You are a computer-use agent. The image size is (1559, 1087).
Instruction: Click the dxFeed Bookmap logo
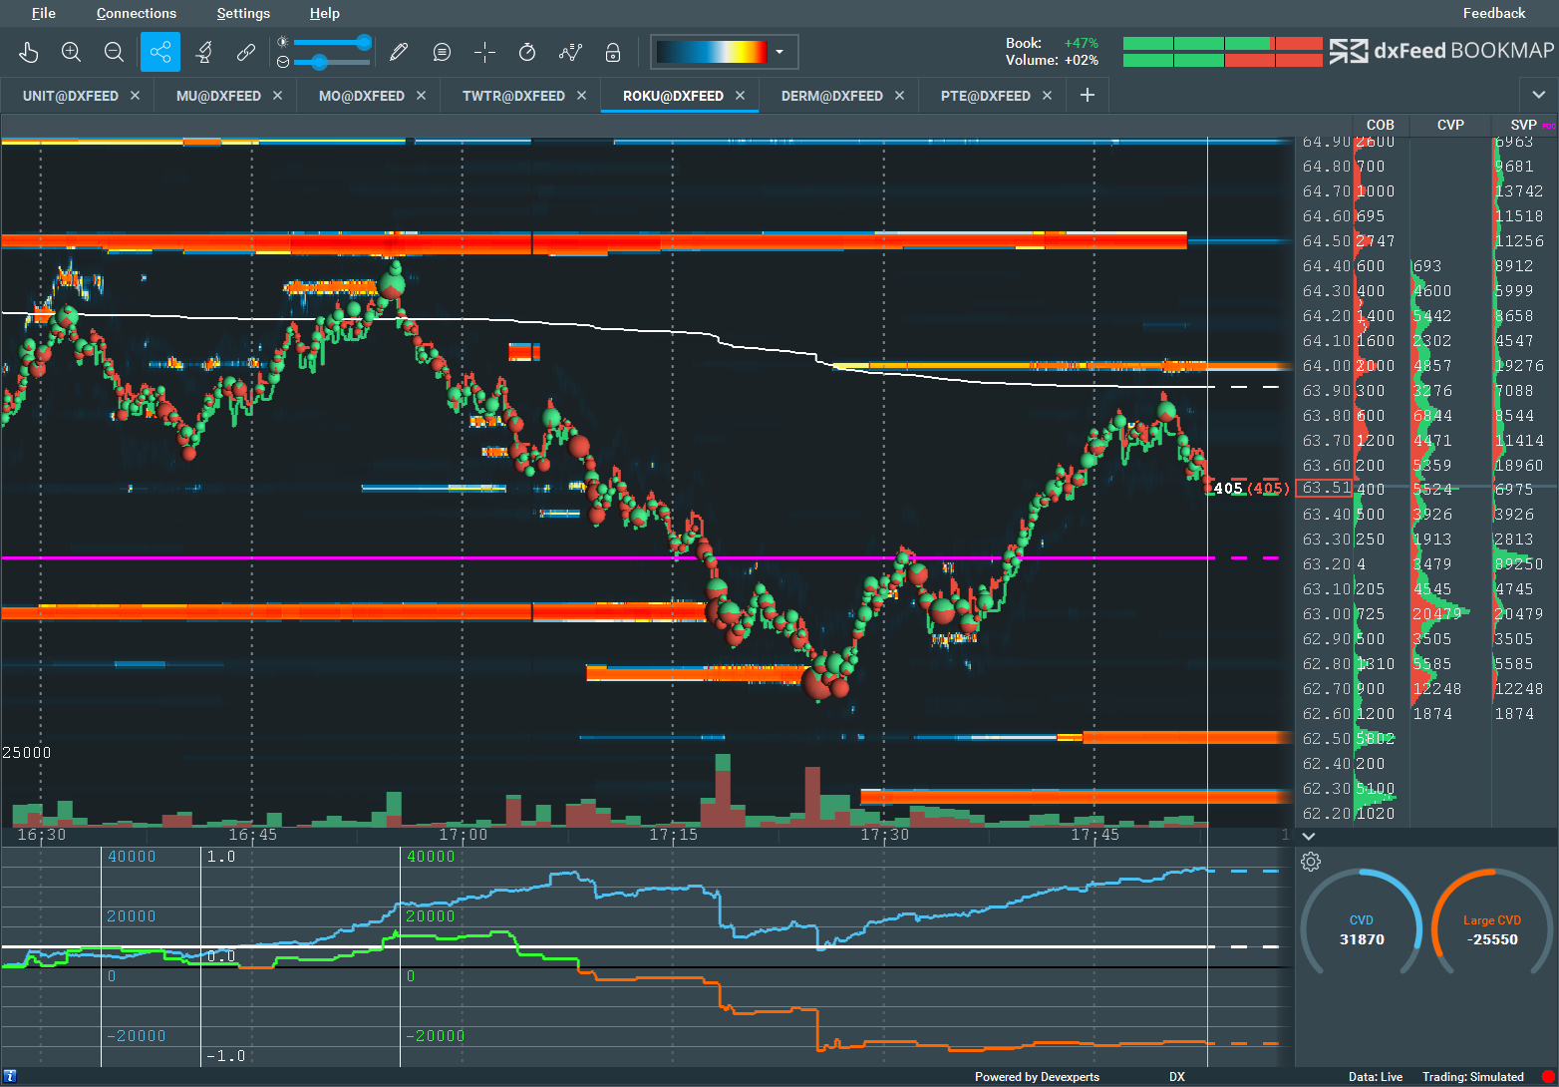(1441, 51)
